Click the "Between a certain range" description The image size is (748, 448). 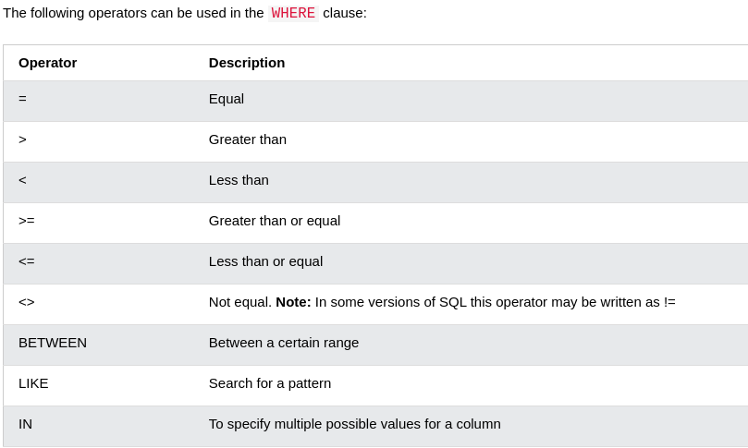tap(284, 343)
